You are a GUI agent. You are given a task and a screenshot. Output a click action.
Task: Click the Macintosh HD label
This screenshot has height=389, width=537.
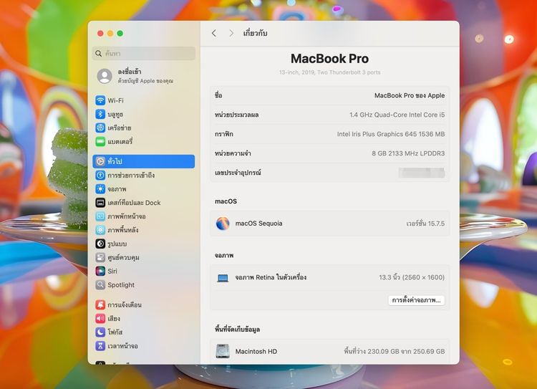click(x=256, y=351)
